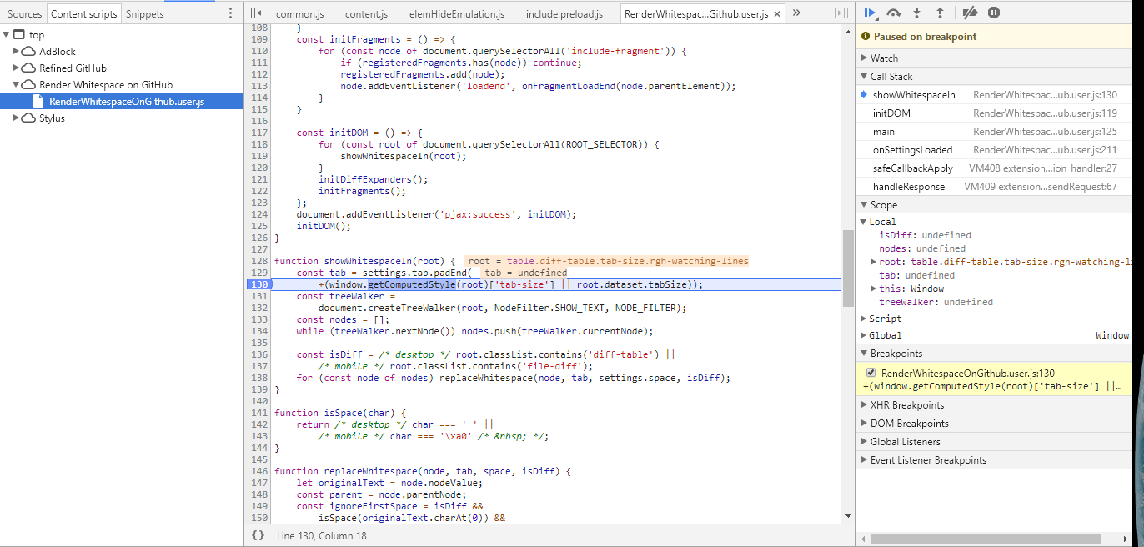This screenshot has width=1144, height=547.
Task: Uncheck the RenderWhitespaceOnGithub.user.js:130 breakpoint checkbox
Action: (871, 374)
